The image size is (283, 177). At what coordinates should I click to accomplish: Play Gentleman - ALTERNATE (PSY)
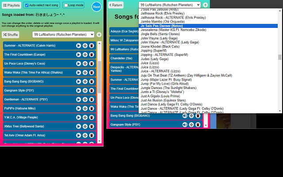click(79, 100)
